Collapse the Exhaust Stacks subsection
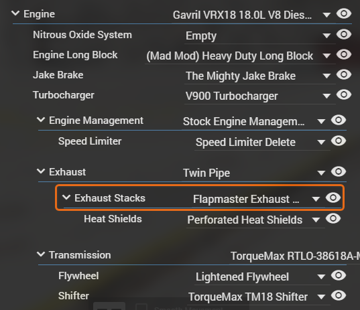Screen dimensions: 360x310 pos(66,198)
